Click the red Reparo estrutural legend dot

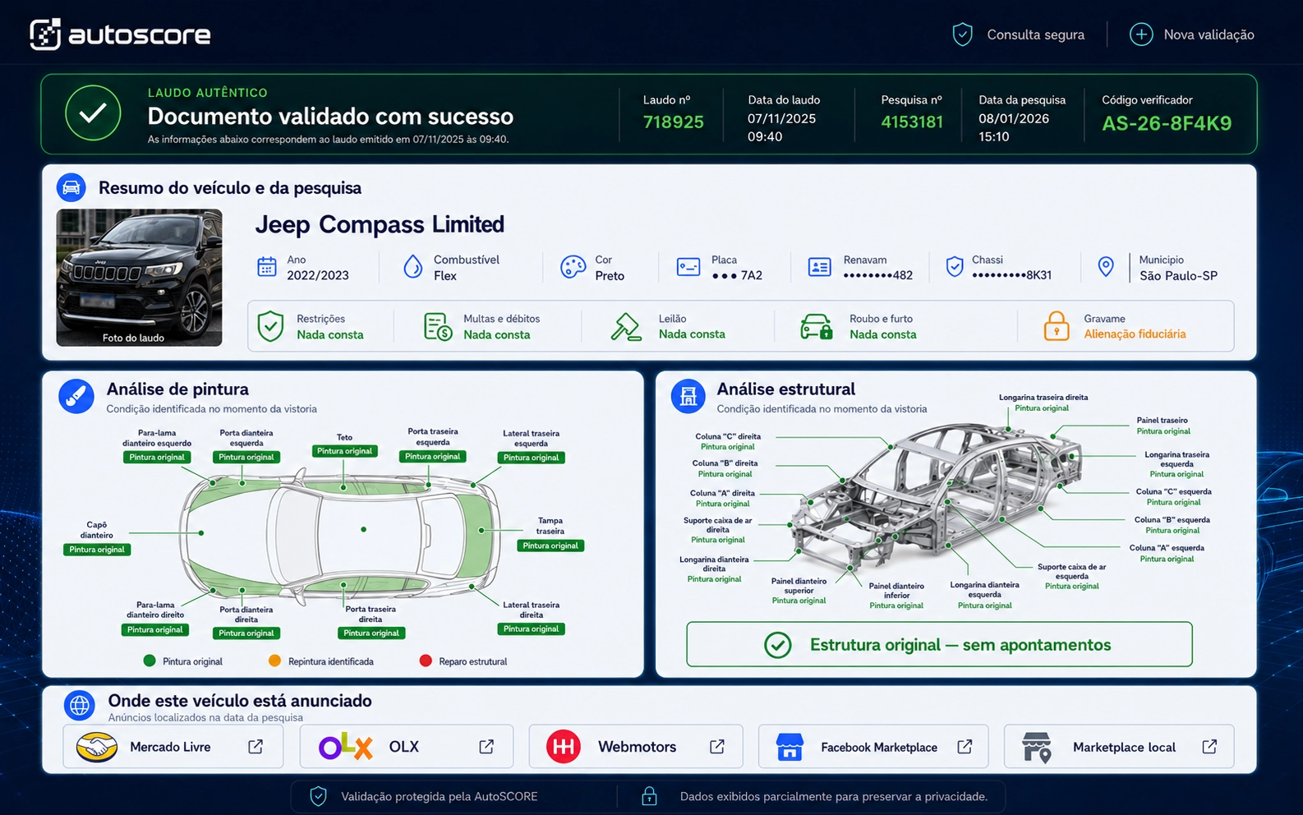pos(426,661)
